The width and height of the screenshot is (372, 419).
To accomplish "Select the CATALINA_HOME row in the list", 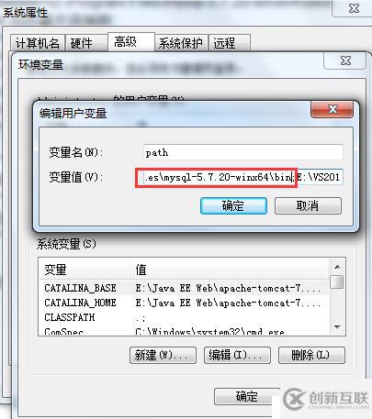I will pos(185,303).
